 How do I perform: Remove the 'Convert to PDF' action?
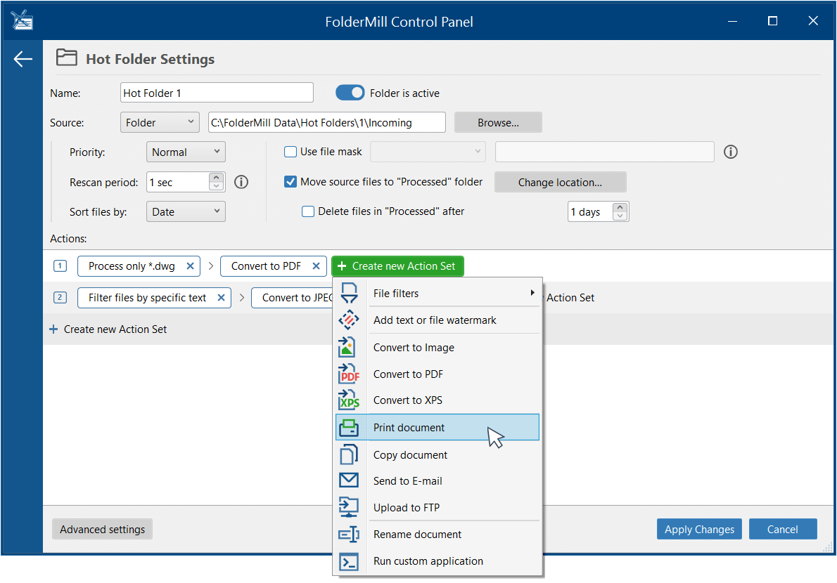(x=316, y=266)
